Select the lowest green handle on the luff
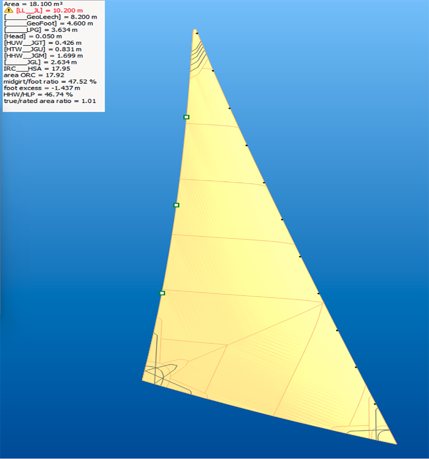Viewport: 429px width, 459px height. pos(162,293)
